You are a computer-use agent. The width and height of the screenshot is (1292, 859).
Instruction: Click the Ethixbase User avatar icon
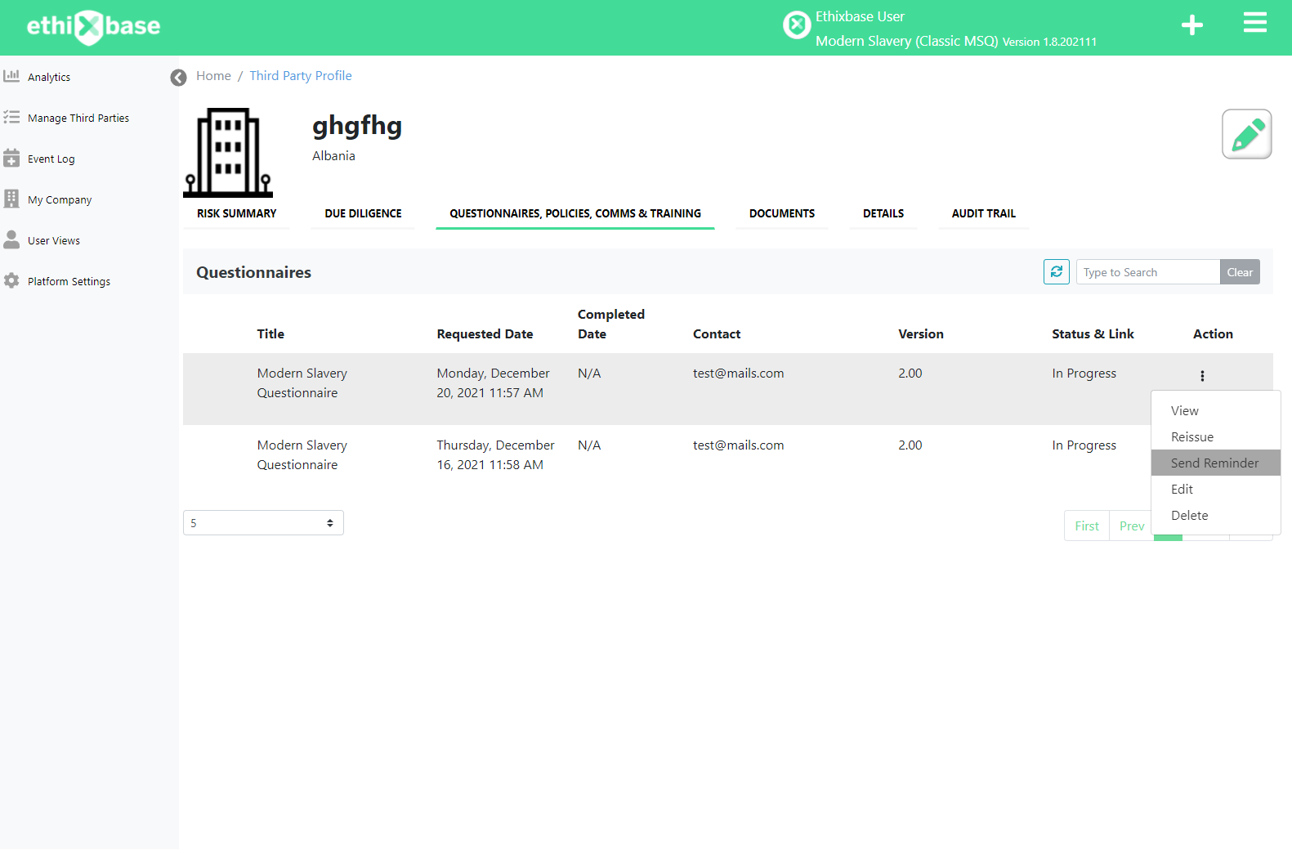(797, 25)
